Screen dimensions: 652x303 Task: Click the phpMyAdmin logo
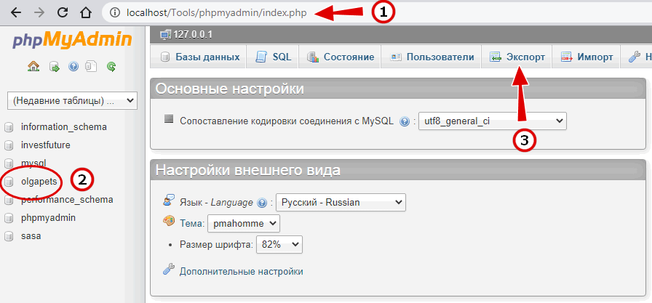pyautogui.click(x=72, y=41)
